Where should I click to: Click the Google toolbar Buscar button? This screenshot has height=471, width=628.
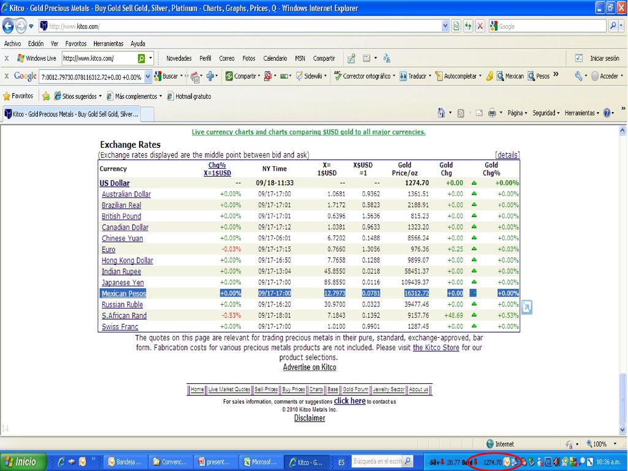(167, 76)
